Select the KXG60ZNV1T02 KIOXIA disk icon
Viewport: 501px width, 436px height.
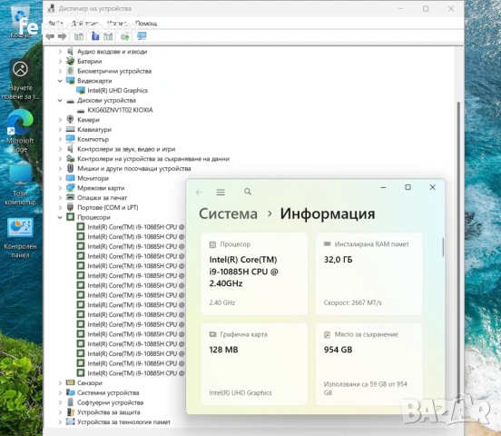point(81,110)
